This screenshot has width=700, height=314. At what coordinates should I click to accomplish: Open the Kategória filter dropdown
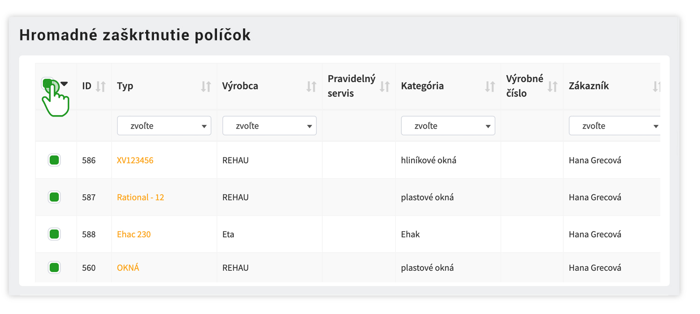(x=448, y=126)
